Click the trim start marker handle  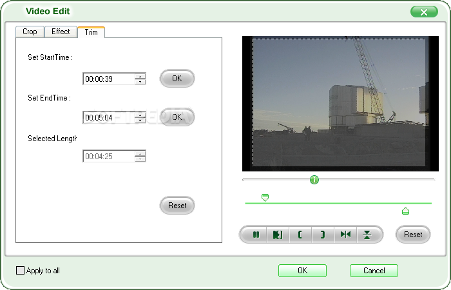[265, 198]
